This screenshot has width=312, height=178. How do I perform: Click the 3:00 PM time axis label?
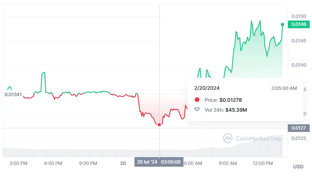pos(19,163)
